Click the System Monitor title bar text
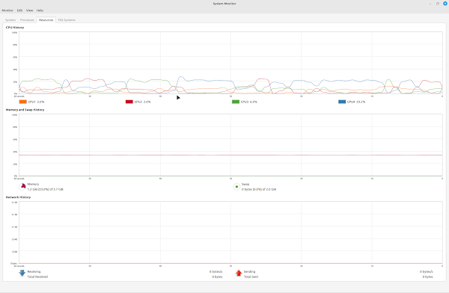 [224, 4]
